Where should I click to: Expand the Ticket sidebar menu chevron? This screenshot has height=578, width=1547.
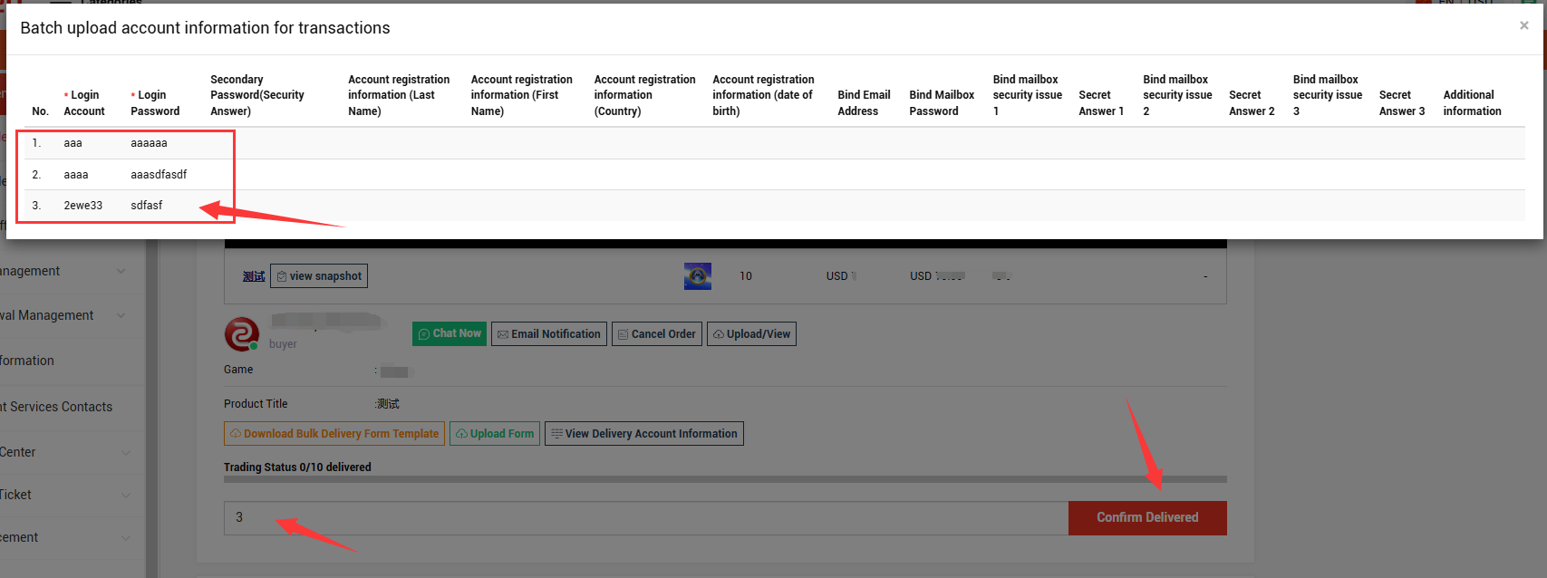(125, 496)
